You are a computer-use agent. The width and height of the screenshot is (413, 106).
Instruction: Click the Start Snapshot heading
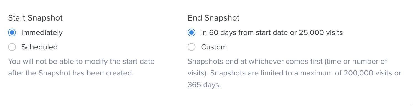(x=35, y=18)
